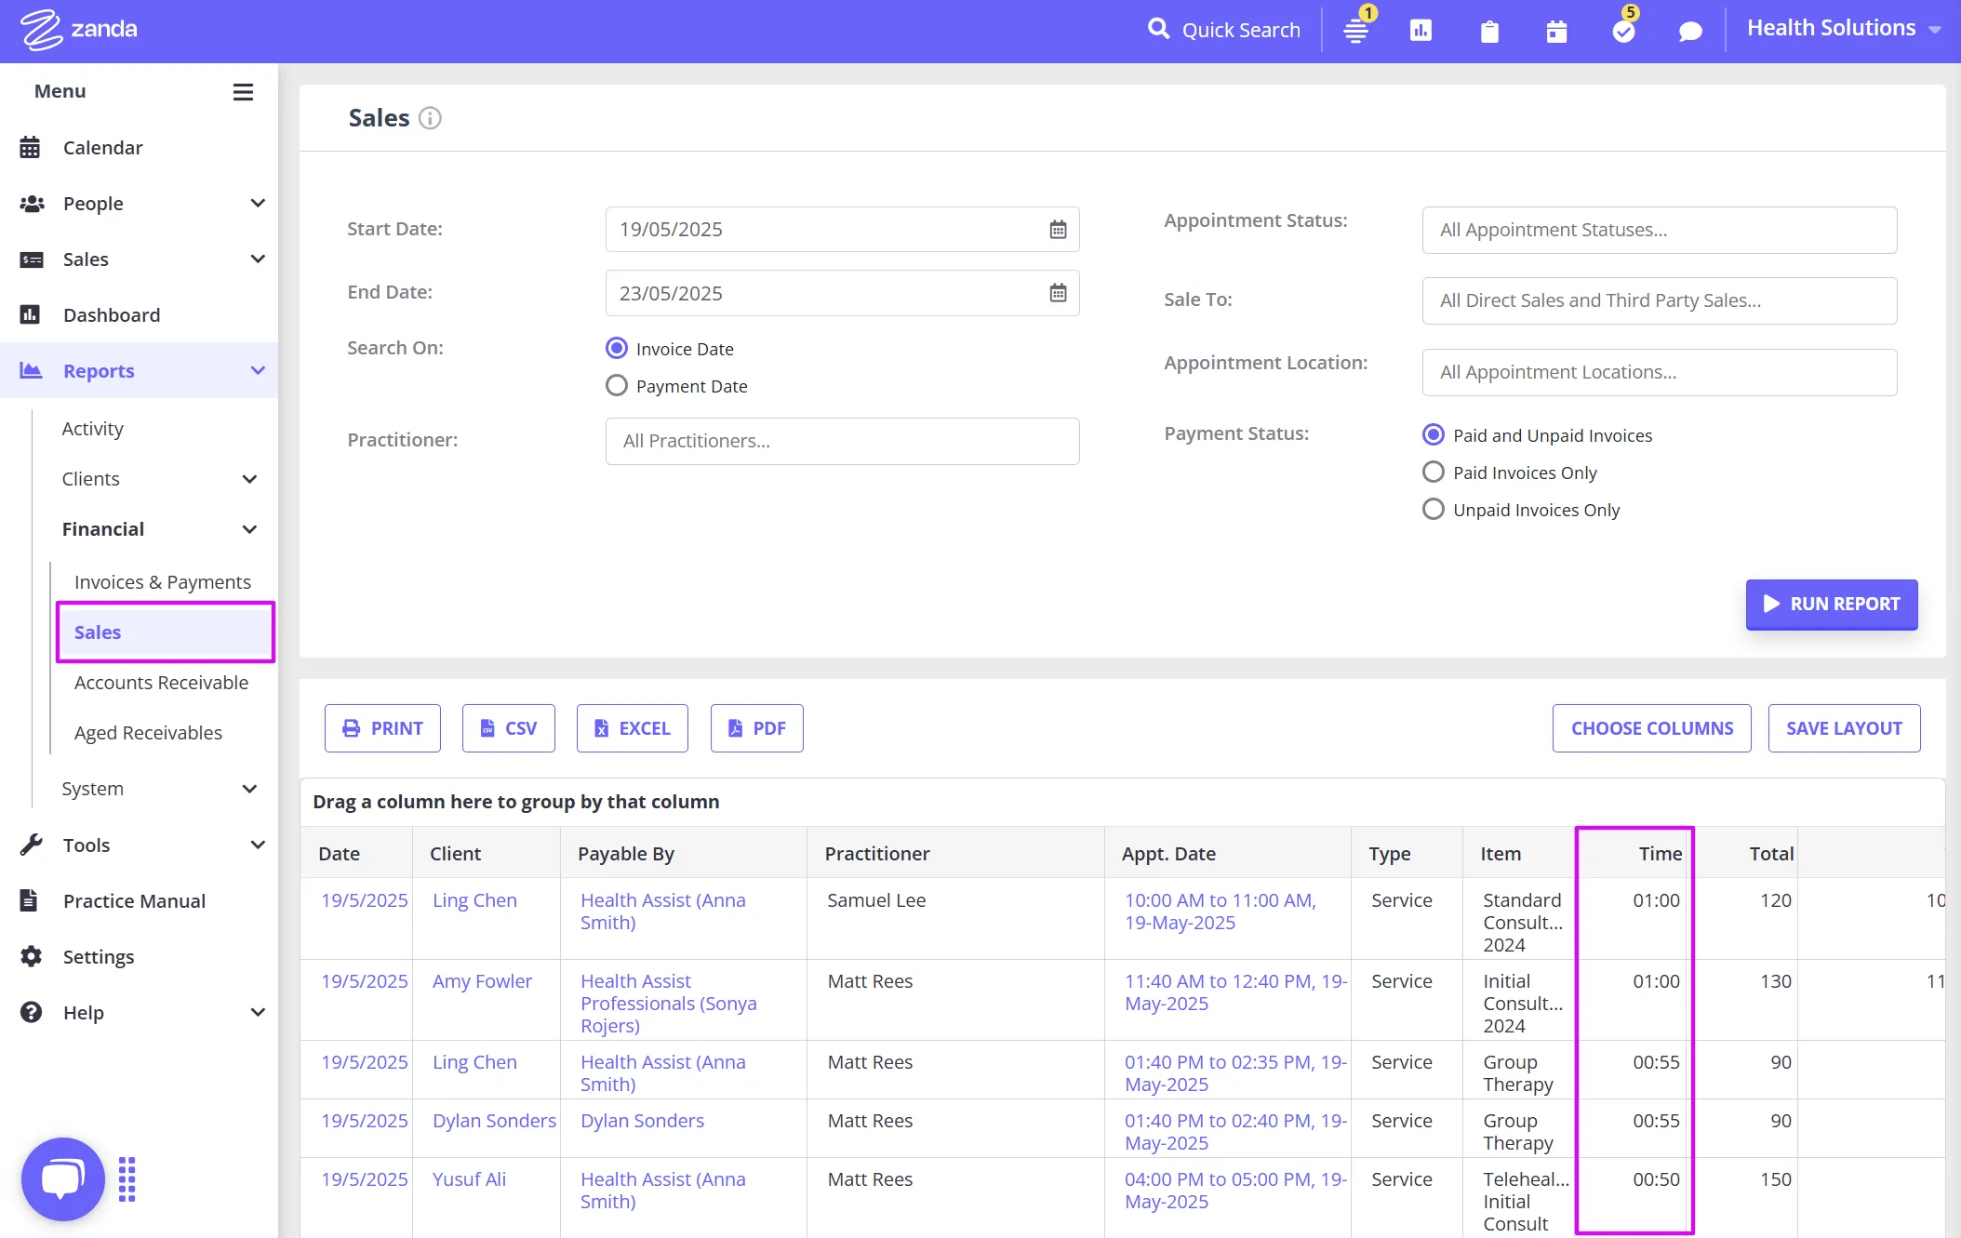Screen dimensions: 1961x1238
Task: Click the calendar icon in top bar
Action: (1556, 32)
